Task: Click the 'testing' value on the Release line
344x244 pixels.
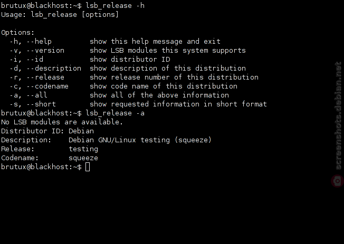Action: coord(83,149)
